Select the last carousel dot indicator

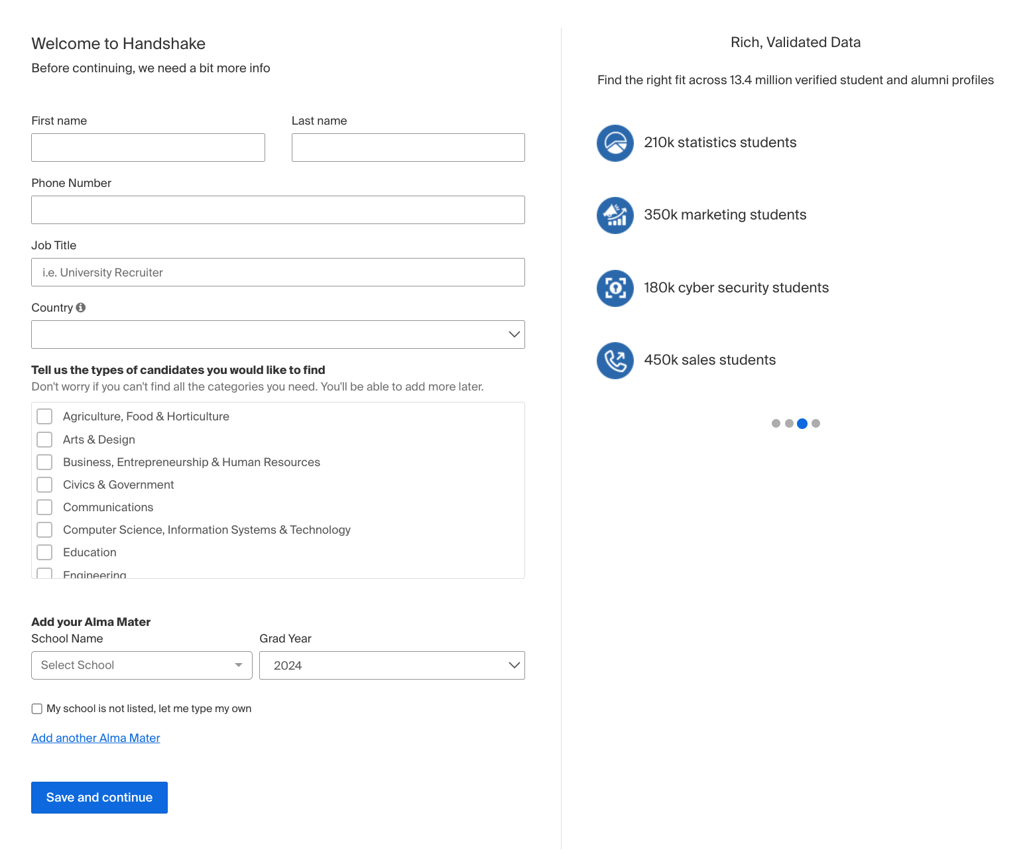[x=816, y=423]
